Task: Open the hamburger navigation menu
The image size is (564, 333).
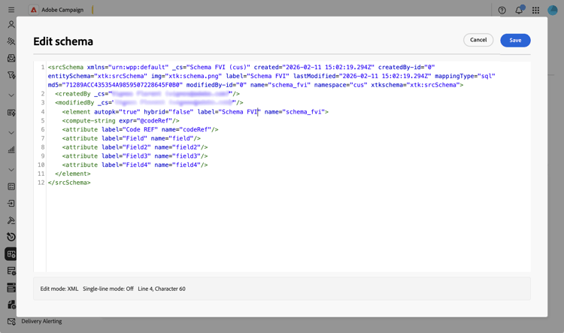Action: click(11, 10)
